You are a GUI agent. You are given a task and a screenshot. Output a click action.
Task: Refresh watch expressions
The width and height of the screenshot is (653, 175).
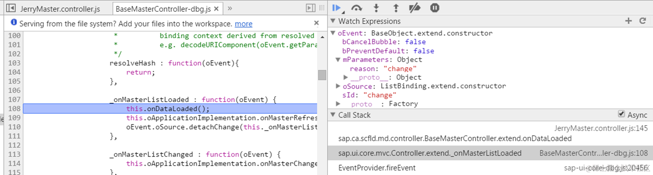[x=642, y=21]
